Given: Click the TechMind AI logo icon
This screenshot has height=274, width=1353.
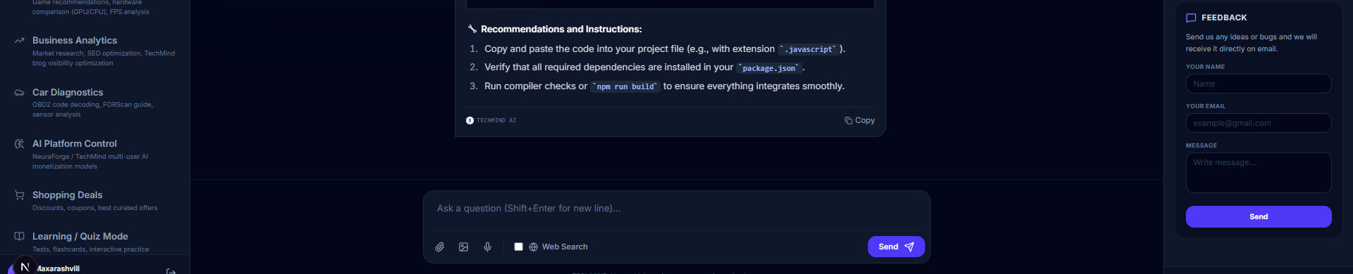Looking at the screenshot, I should pos(470,121).
